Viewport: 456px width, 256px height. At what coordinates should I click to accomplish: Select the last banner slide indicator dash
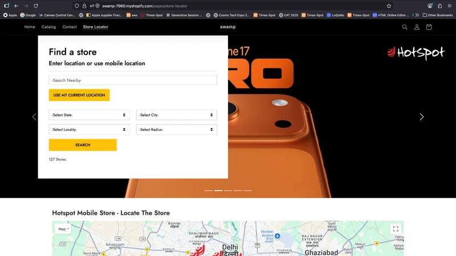pos(247,191)
